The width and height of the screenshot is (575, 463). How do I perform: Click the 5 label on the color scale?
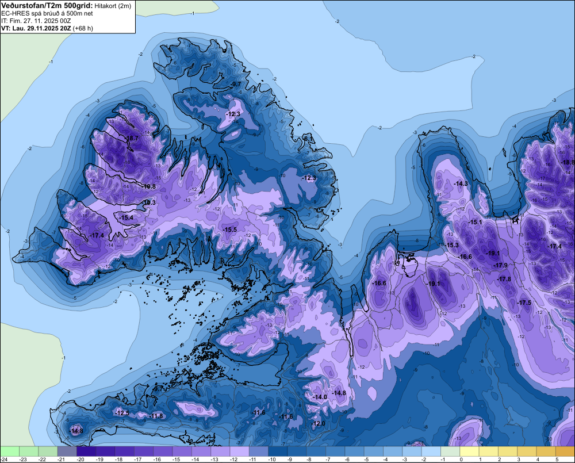(x=557, y=460)
